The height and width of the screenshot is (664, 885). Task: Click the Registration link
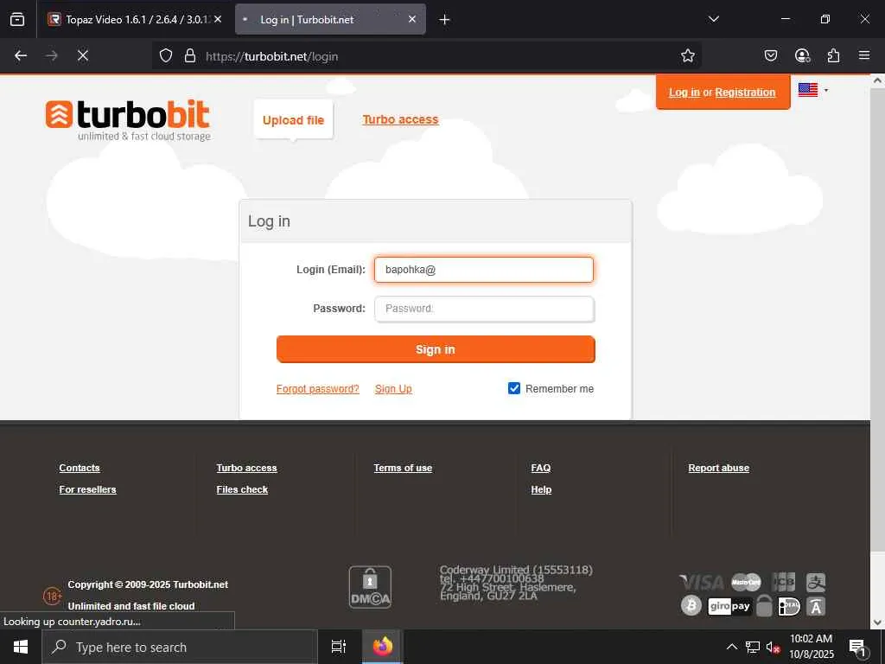[x=745, y=93]
